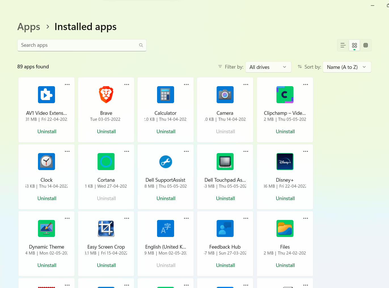Click the Clock app icon

[46, 162]
